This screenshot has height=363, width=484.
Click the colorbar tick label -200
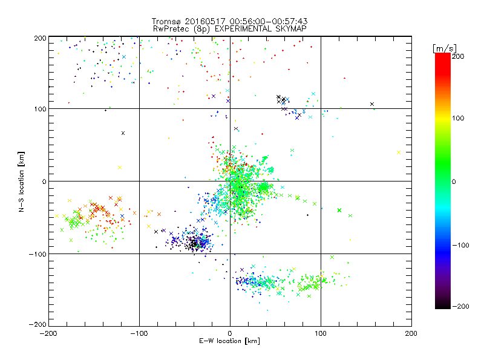tap(461, 307)
